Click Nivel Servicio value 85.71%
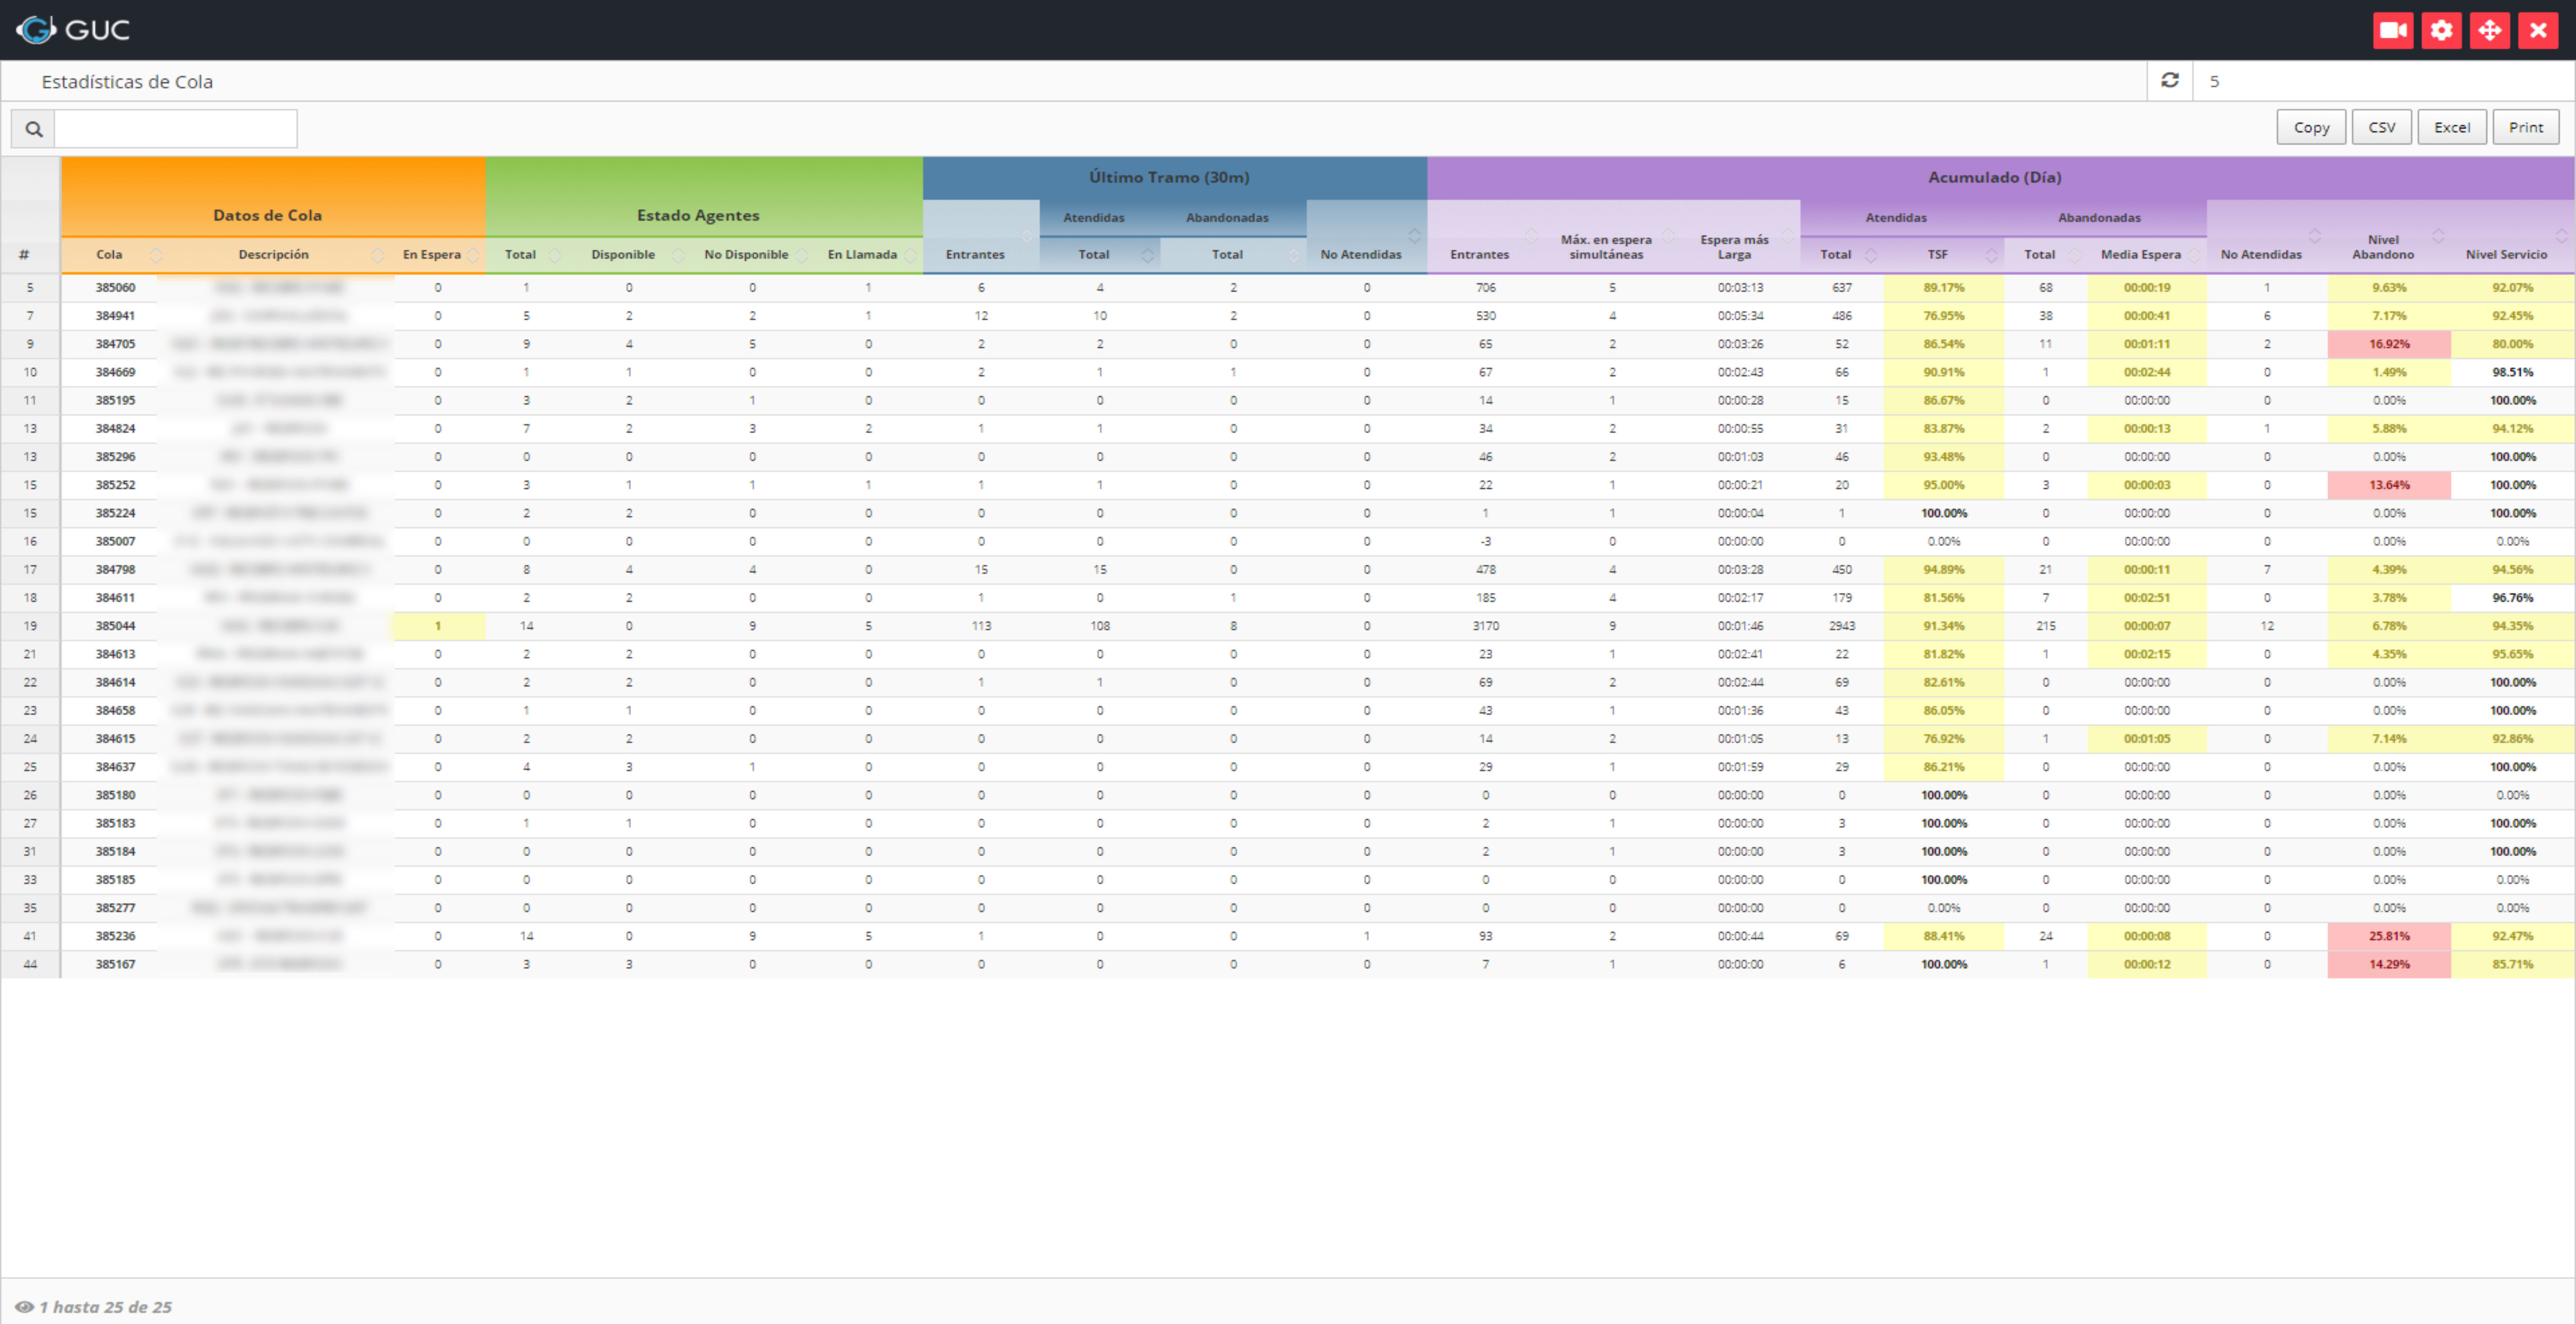The image size is (2576, 1324). pos(2512,964)
